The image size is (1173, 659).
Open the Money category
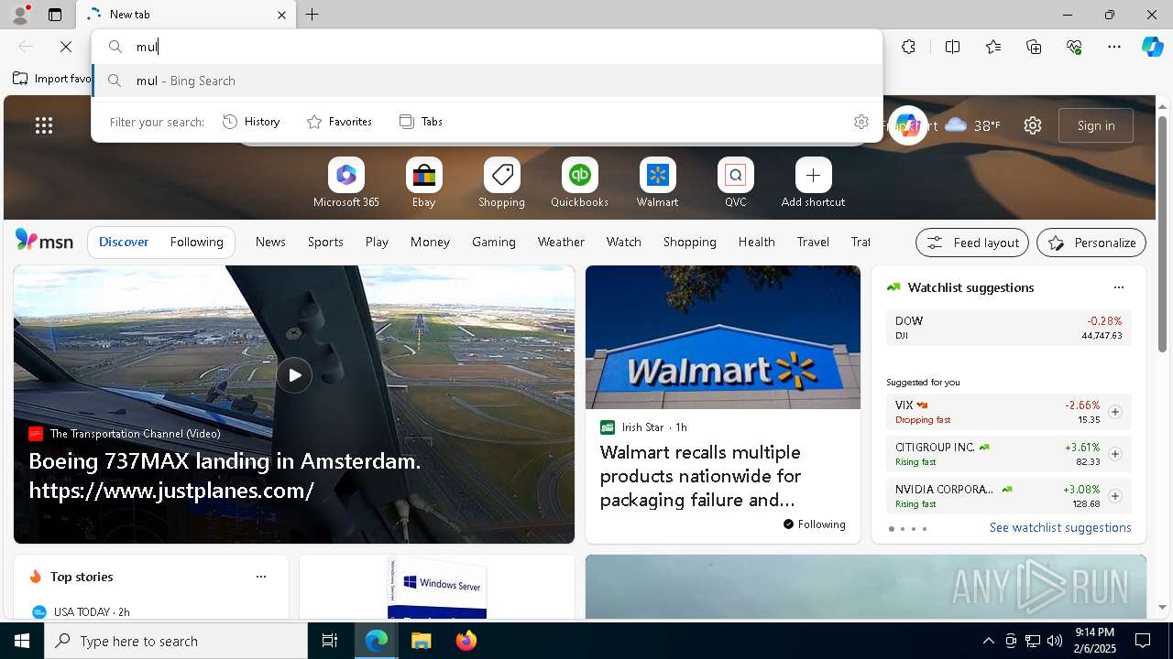click(x=430, y=242)
